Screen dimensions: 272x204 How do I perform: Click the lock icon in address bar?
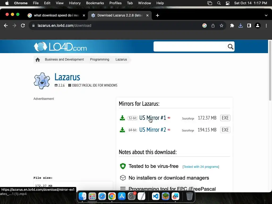(33, 25)
